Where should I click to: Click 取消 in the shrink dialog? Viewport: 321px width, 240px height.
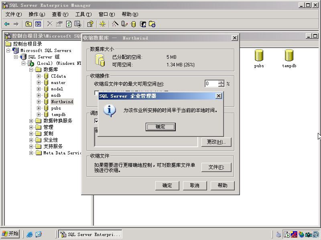click(195, 186)
